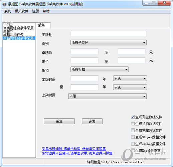
Task: Open the 淘宝助理不会使用 help link
Action: coord(77,153)
